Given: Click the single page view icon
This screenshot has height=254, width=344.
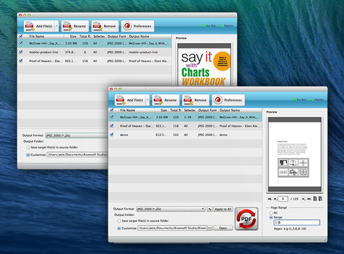Looking at the screenshot, I should click(315, 199).
